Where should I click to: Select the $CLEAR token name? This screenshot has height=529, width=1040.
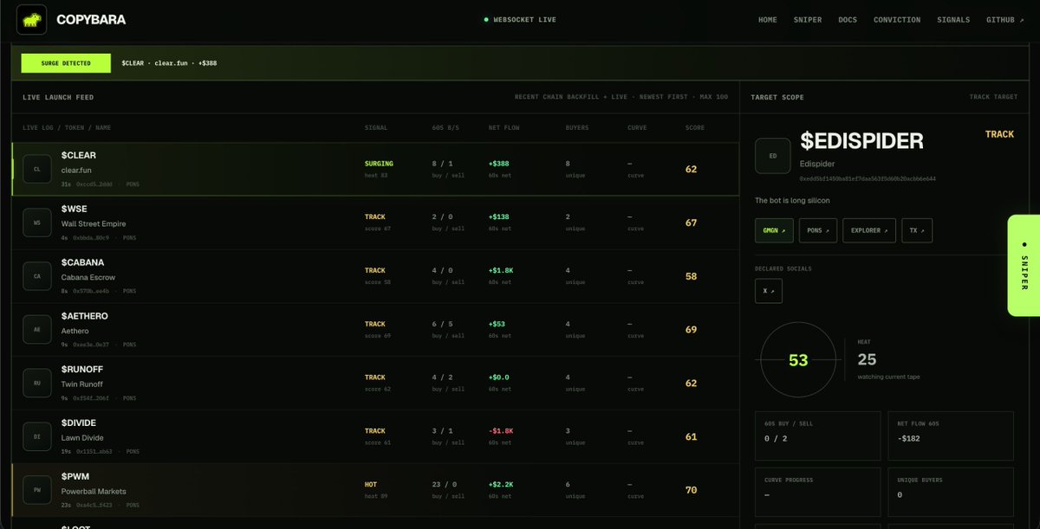[x=79, y=155]
